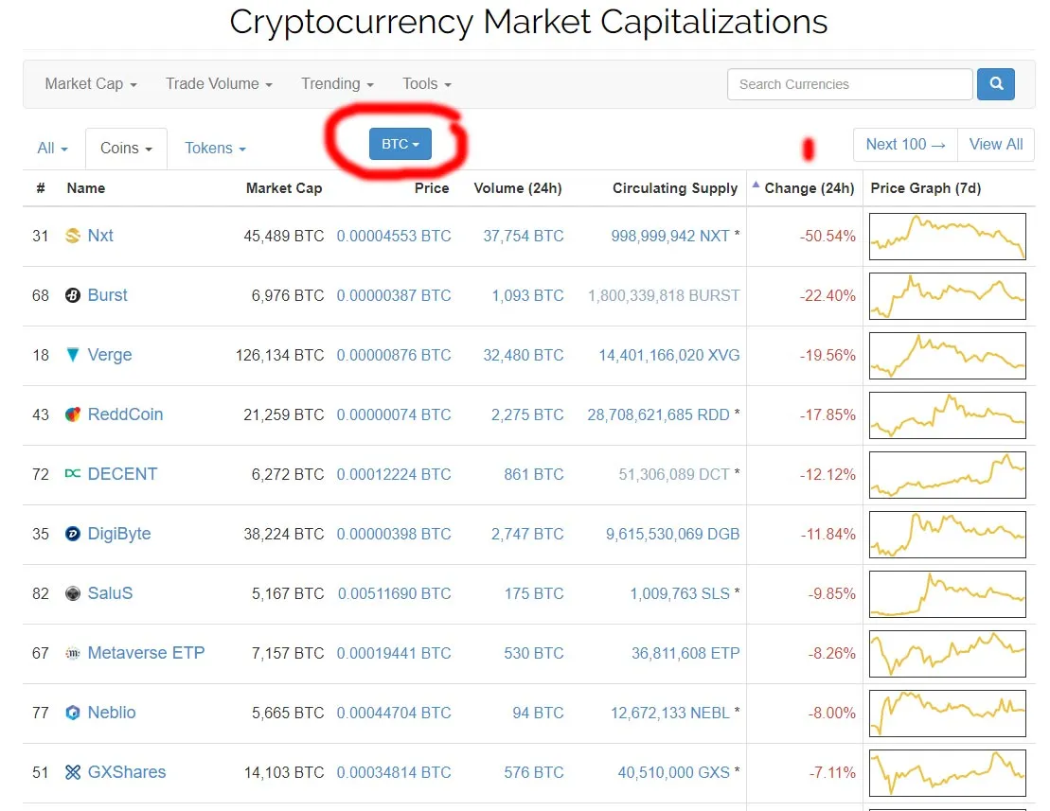Screen dimensions: 1050x811
Task: Open the Metaverse ETP name link
Action: tap(146, 652)
